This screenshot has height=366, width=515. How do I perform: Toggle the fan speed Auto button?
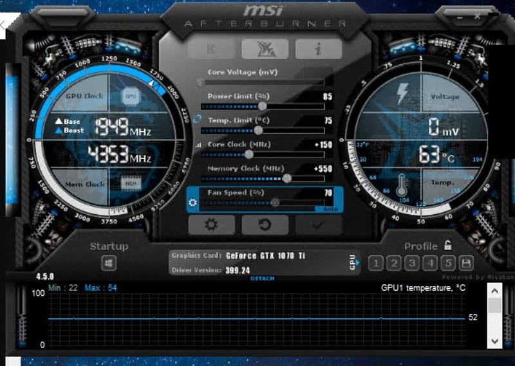330,209
